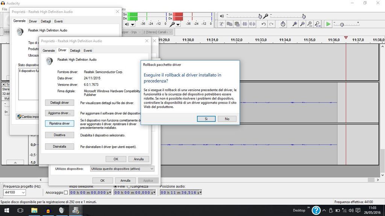Open Windows Help question mark tray icon
Viewport: 385px width, 216px height.
click(317, 210)
